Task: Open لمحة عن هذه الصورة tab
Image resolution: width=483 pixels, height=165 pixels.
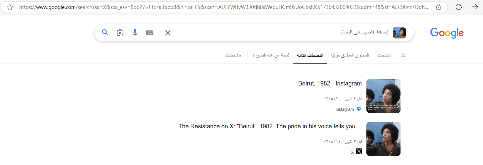Action: pyautogui.click(x=271, y=55)
